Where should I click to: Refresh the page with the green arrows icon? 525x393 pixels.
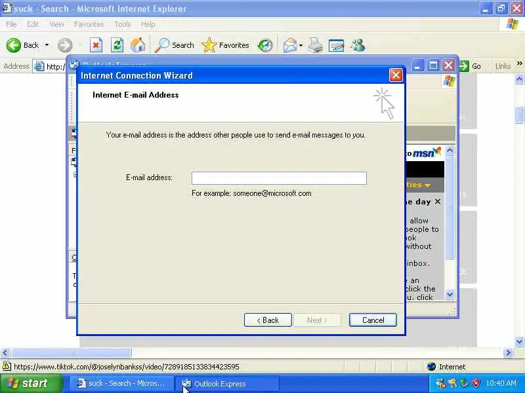pos(117,45)
